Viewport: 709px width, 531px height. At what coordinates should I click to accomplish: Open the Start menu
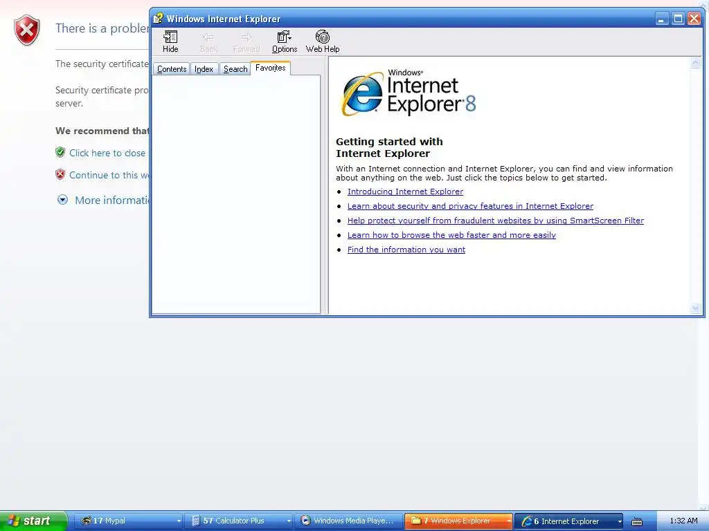coord(33,521)
